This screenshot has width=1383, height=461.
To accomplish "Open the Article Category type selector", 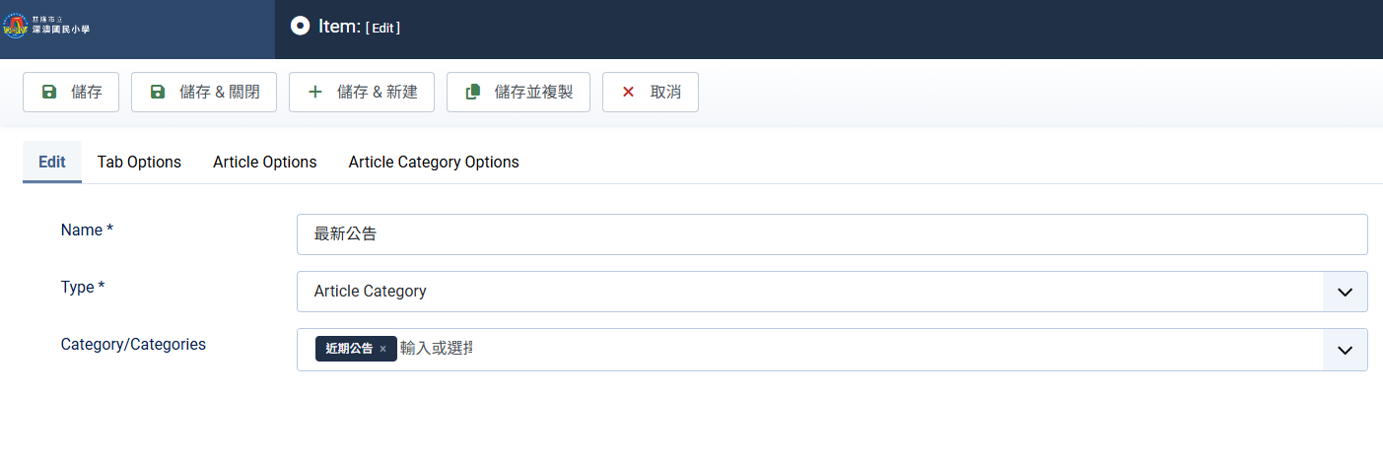I will point(808,292).
